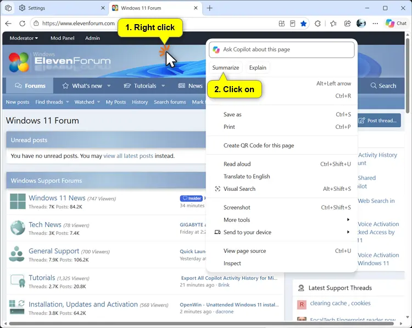Open Settings and more ellipsis menu
The image size is (412, 328).
pos(375,24)
